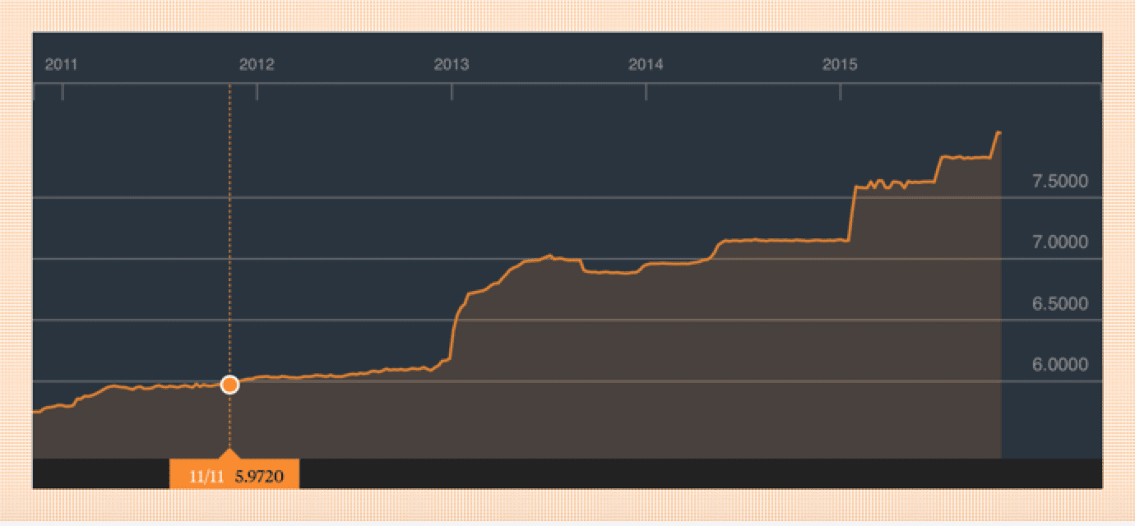
Task: Click the chart line's final peak at far right
Action: point(998,132)
